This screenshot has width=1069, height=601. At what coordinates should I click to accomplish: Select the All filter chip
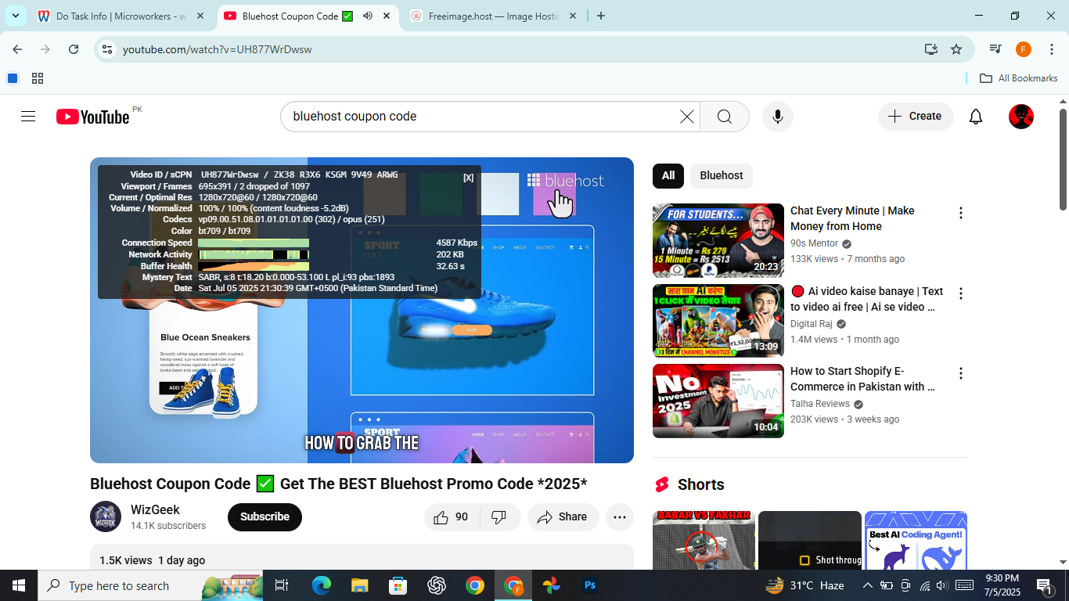pos(668,176)
